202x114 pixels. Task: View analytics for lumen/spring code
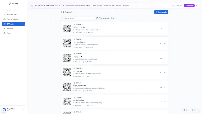(x=165, y=102)
